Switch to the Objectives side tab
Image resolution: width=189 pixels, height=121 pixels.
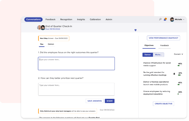coord(149,46)
